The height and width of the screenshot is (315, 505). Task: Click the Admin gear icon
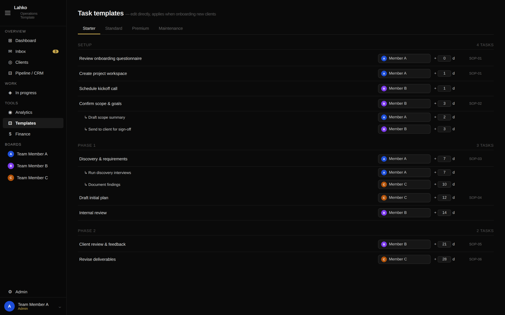point(10,292)
